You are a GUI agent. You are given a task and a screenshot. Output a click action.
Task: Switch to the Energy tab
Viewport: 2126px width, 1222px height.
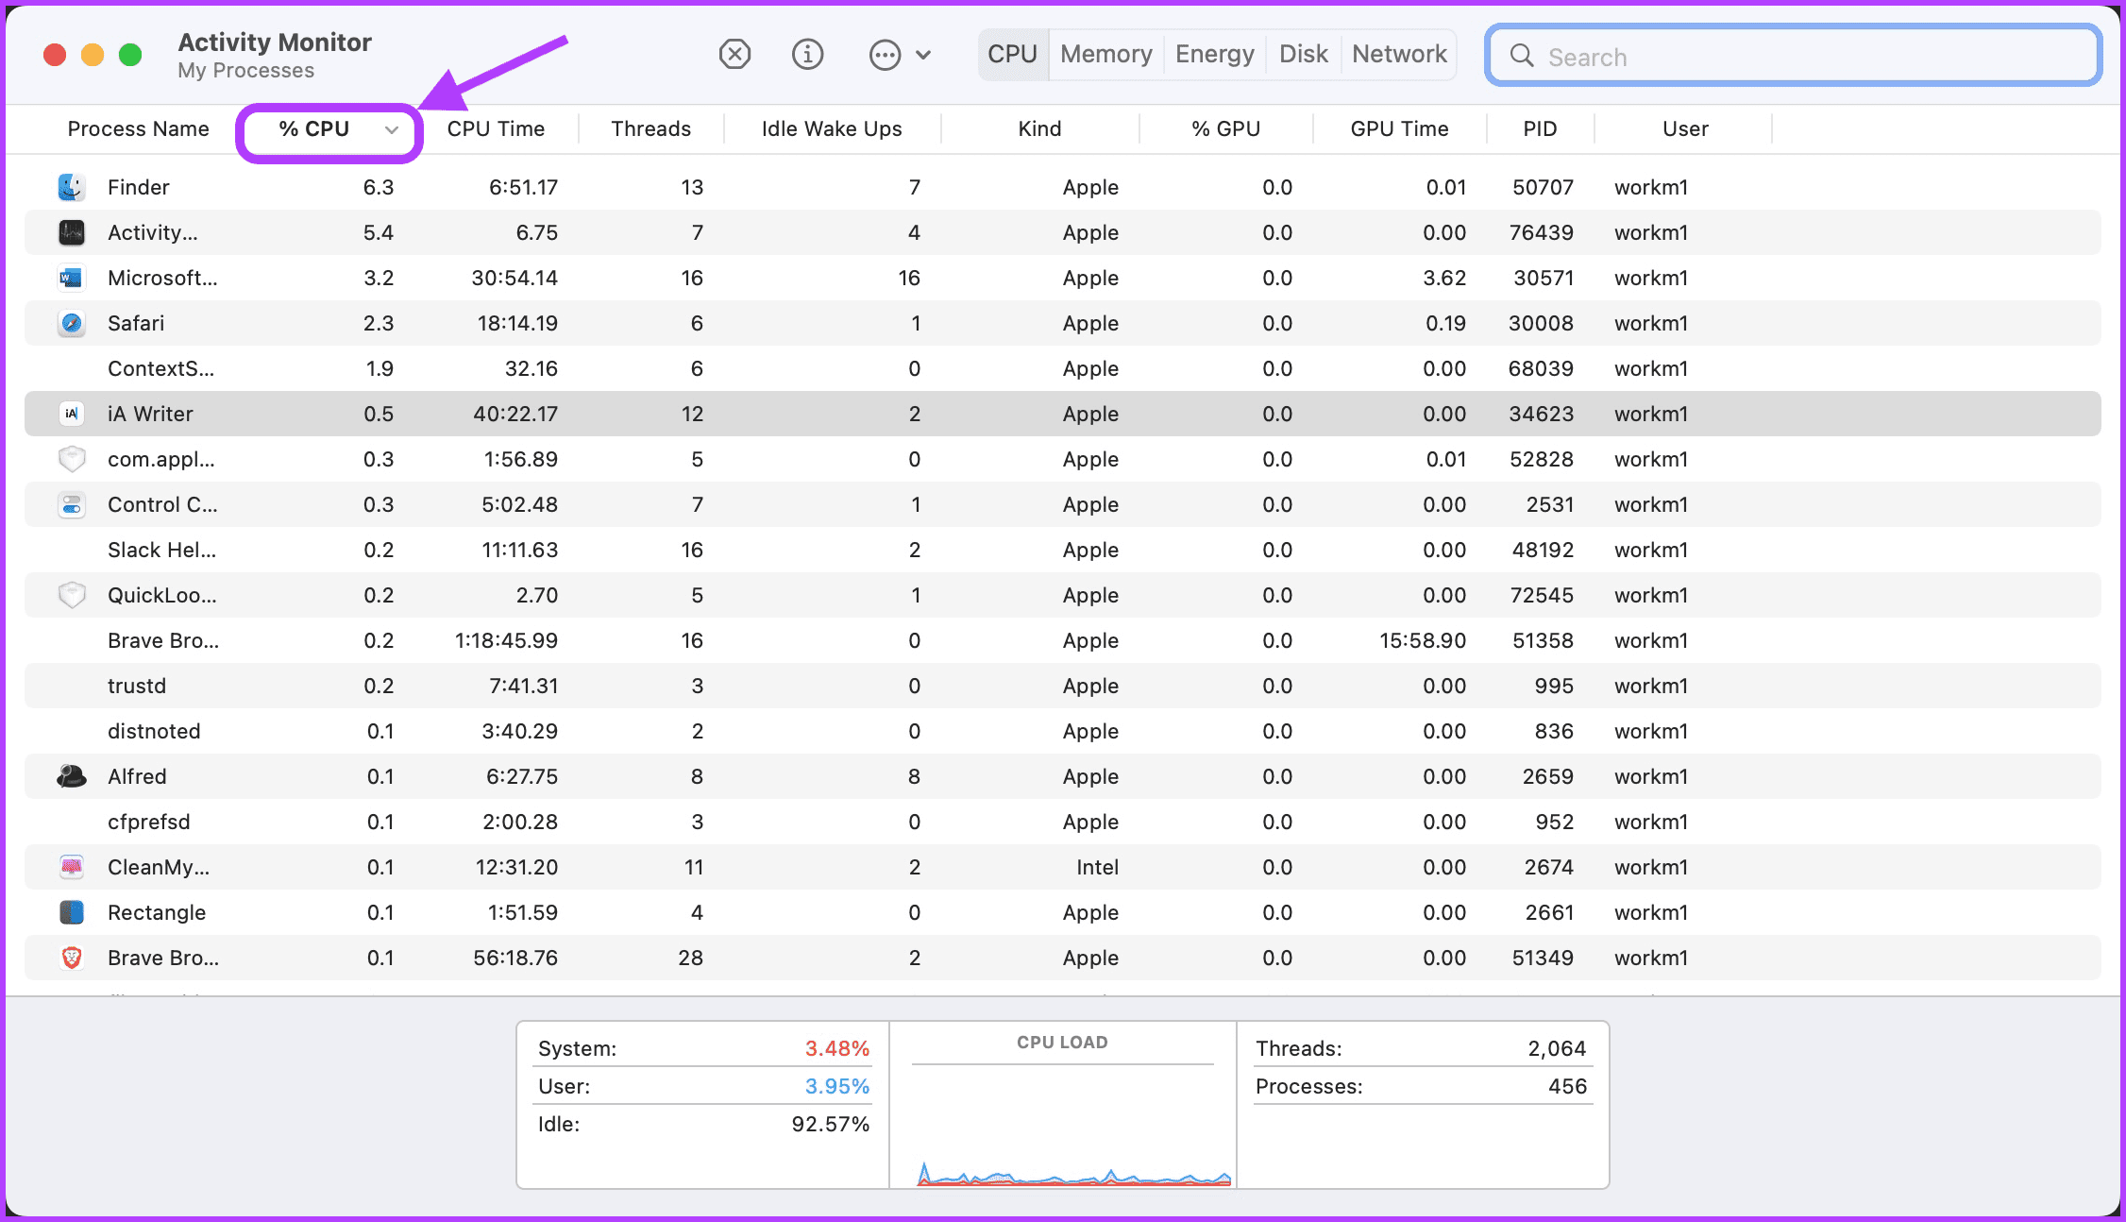point(1214,54)
